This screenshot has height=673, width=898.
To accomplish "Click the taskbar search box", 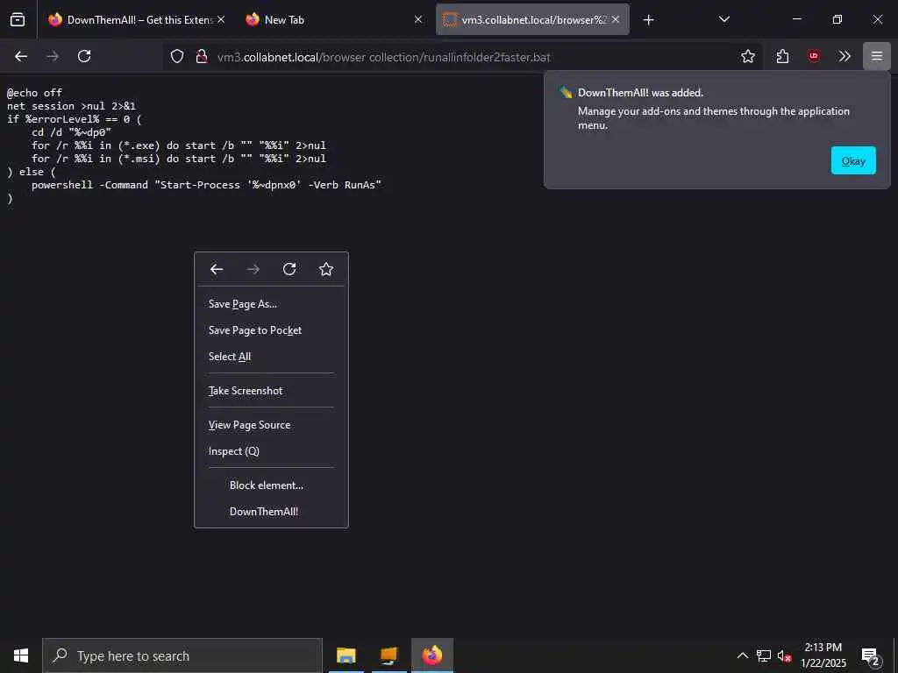I will (x=182, y=655).
